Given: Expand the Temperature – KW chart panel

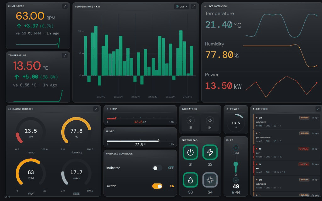Looking at the screenshot, I should coord(193,7).
